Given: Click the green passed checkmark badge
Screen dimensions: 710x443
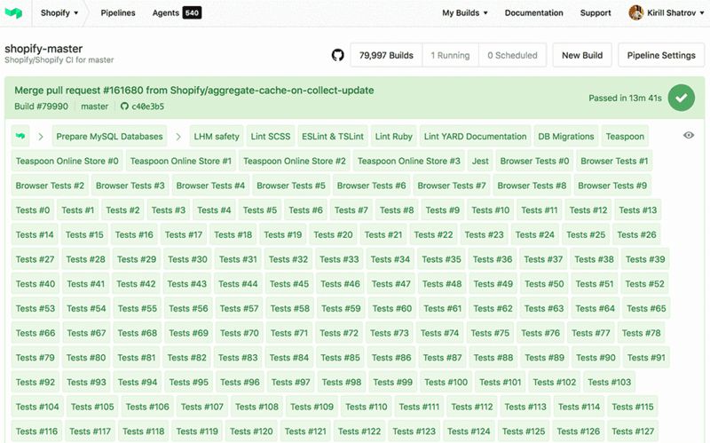Looking at the screenshot, I should [681, 98].
